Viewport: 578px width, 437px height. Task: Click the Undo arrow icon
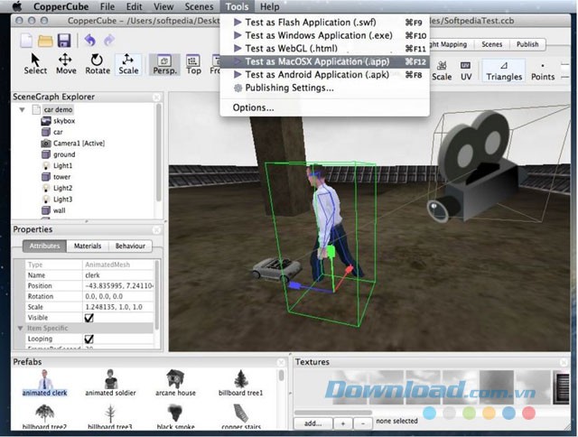pyautogui.click(x=89, y=40)
